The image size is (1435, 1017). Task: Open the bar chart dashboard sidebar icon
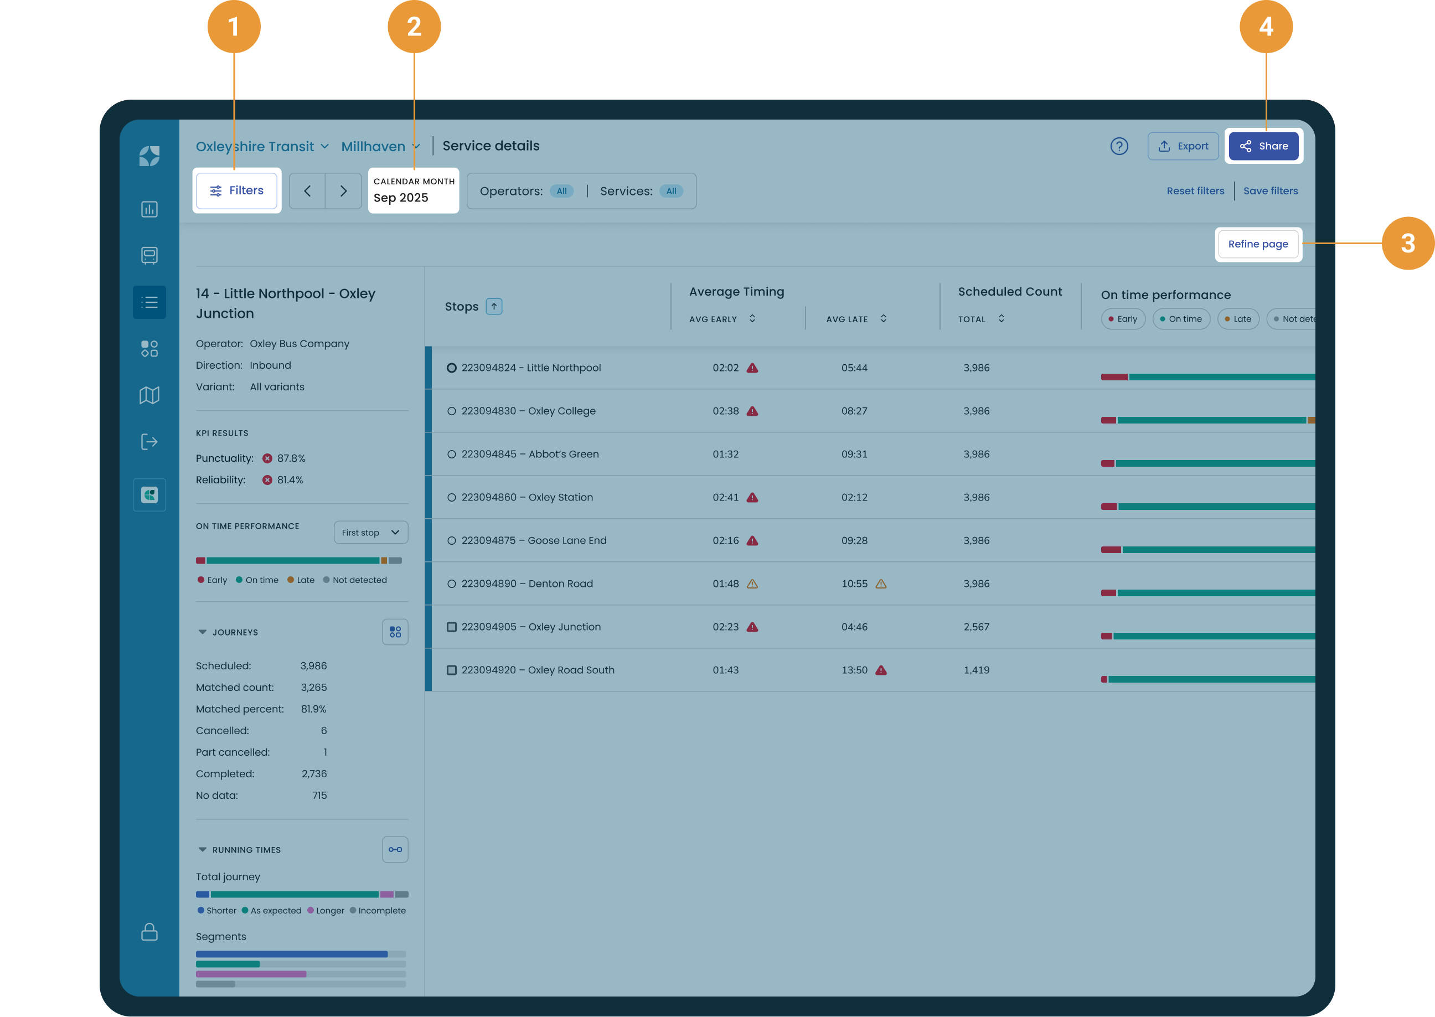pos(149,209)
